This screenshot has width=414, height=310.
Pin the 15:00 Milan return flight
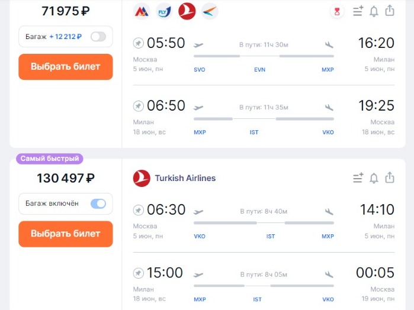click(x=139, y=273)
